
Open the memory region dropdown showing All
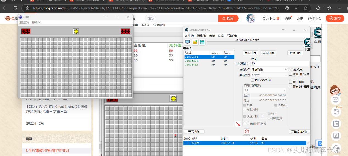click(x=265, y=90)
